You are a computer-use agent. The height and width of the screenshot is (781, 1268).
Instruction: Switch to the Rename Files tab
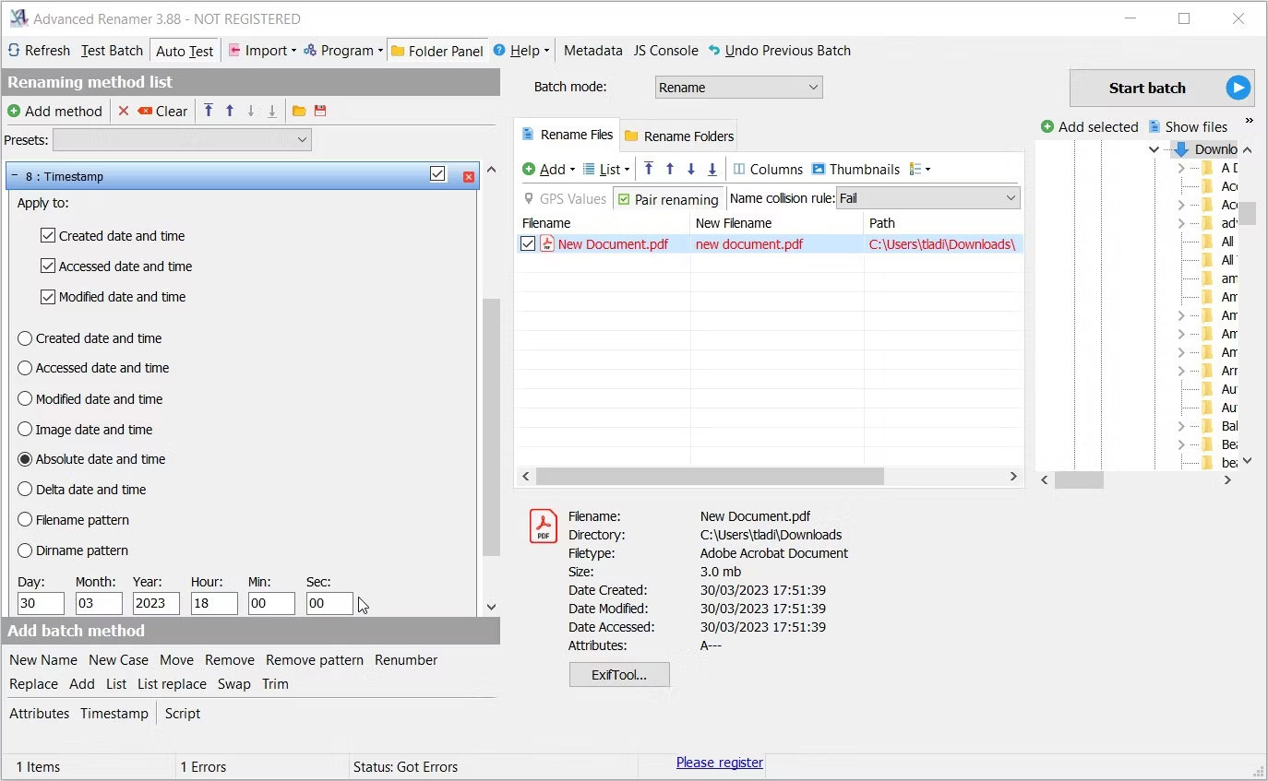568,135
